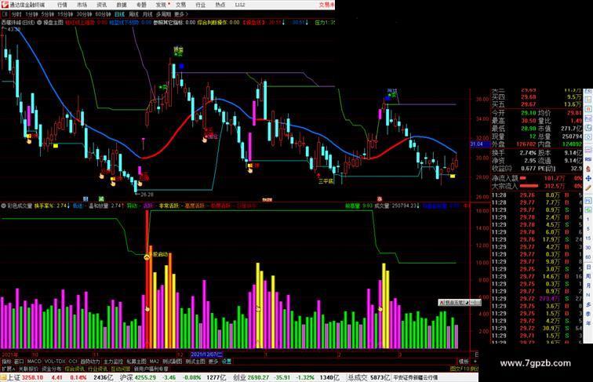Click the blue four-way move arrows icon
The height and width of the screenshot is (382, 593).
tap(588, 178)
